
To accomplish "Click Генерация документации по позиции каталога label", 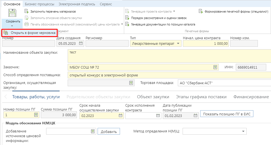I will click(163, 24).
